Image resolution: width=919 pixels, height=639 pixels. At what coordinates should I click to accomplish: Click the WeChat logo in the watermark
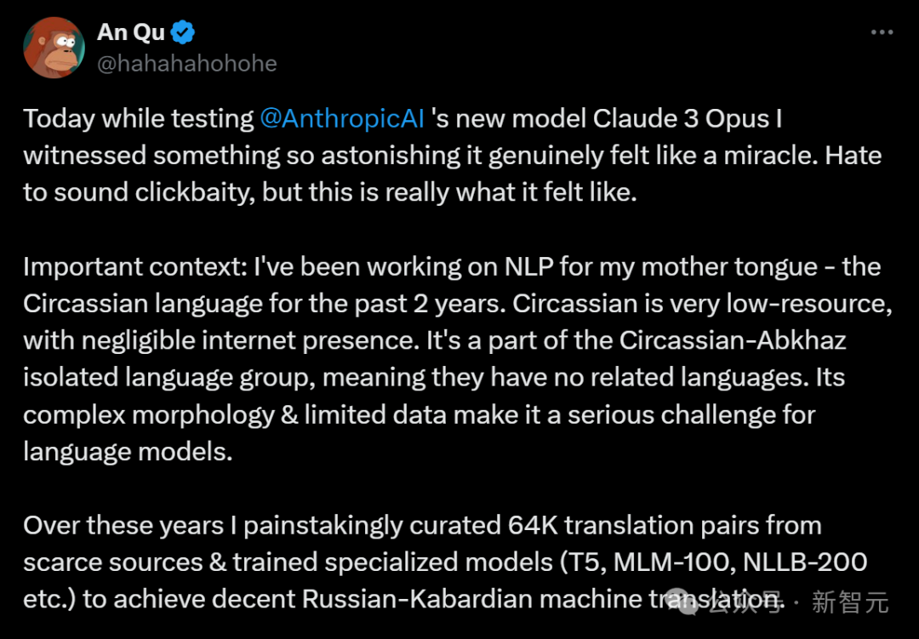[x=682, y=602]
